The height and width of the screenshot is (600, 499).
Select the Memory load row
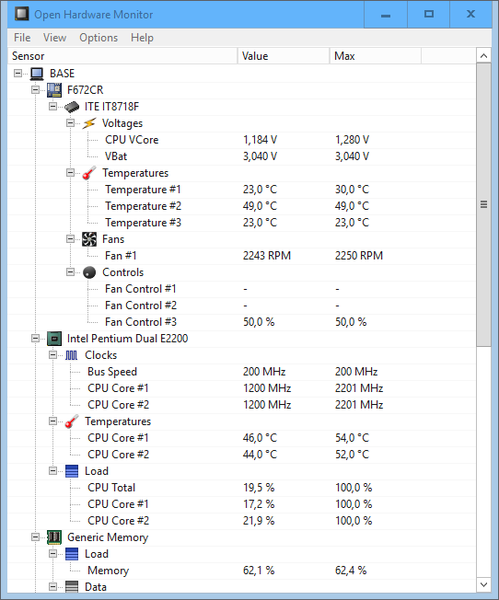click(x=241, y=571)
